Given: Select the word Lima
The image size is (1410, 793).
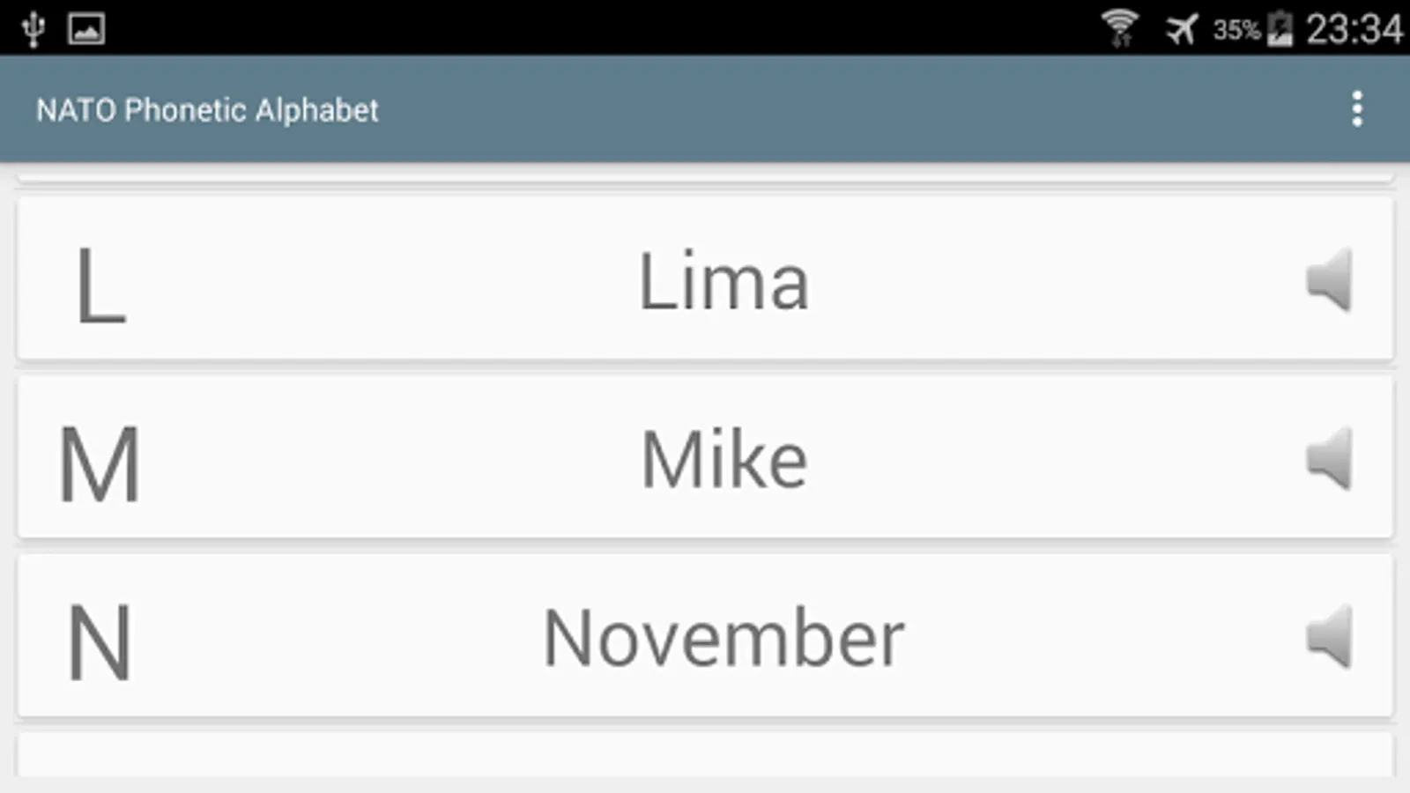Looking at the screenshot, I should (x=723, y=282).
